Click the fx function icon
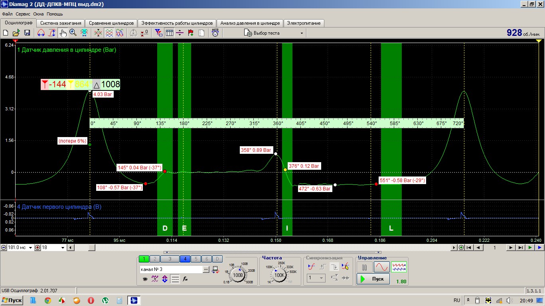Image resolution: width=545 pixels, height=306 pixels. pyautogui.click(x=185, y=279)
